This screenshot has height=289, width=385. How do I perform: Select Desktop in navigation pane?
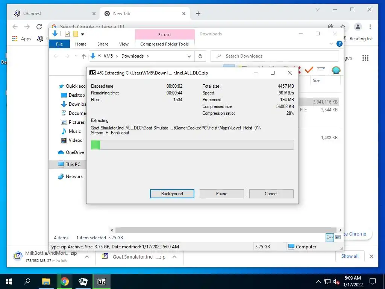click(x=73, y=95)
